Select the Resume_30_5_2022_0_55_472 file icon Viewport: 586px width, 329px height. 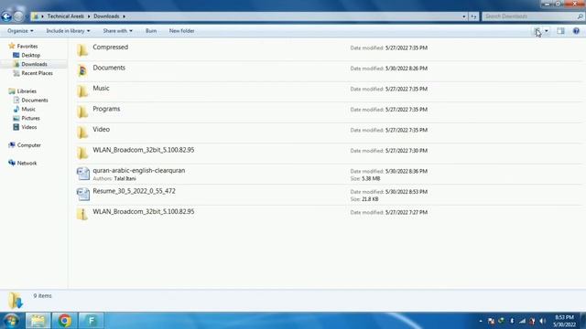point(83,194)
